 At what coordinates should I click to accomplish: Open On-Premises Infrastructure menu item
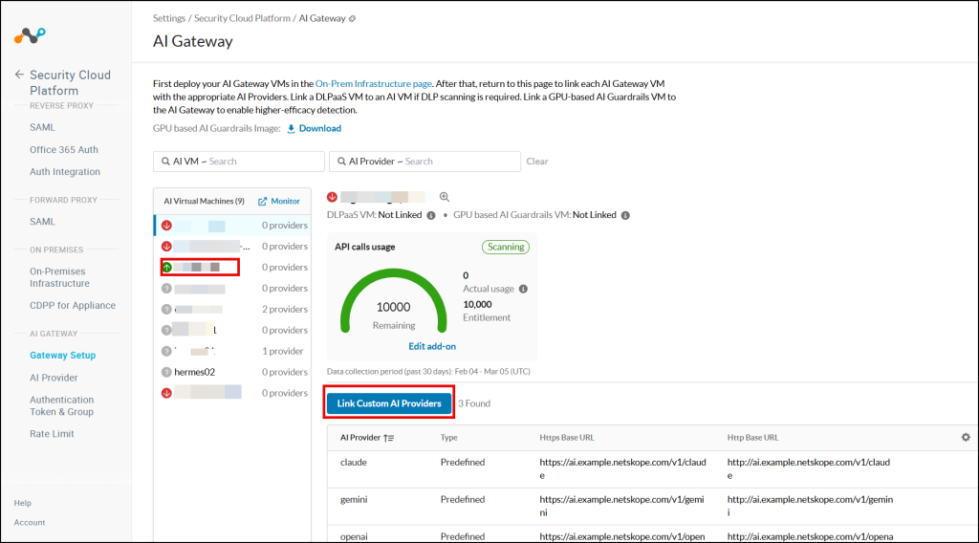[x=60, y=277]
